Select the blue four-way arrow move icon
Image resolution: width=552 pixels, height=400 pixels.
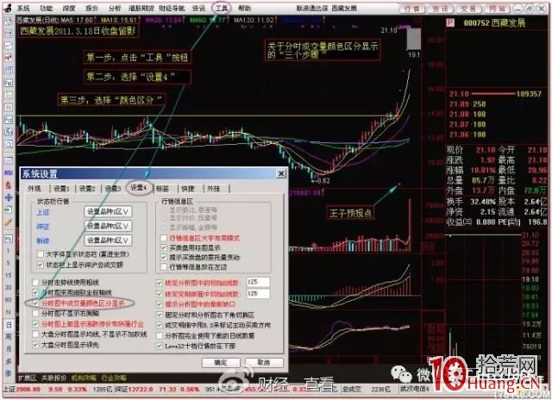pos(9,197)
